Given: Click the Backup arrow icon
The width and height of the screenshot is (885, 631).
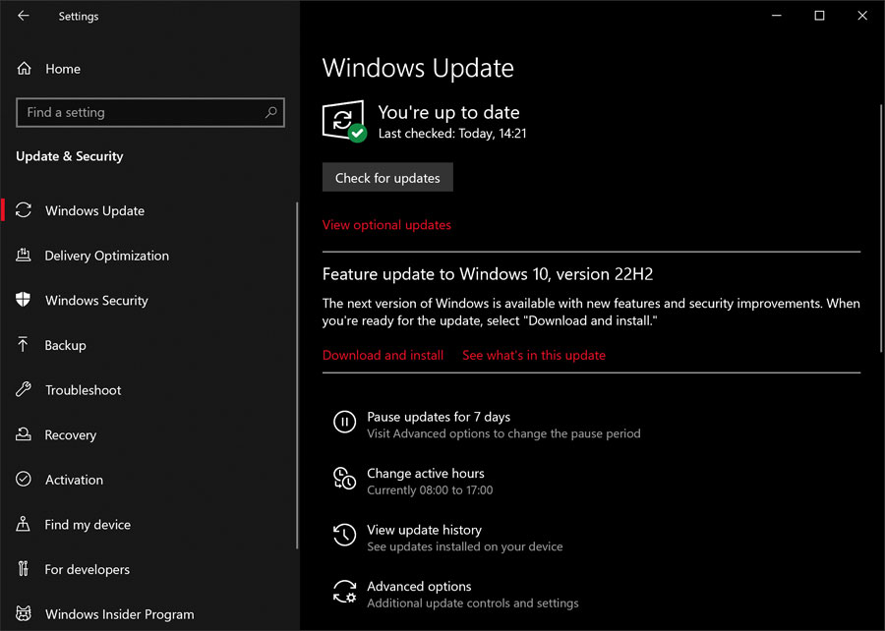Looking at the screenshot, I should click(x=23, y=345).
